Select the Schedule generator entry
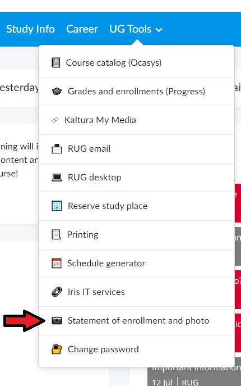The width and height of the screenshot is (241, 386). coord(136,264)
